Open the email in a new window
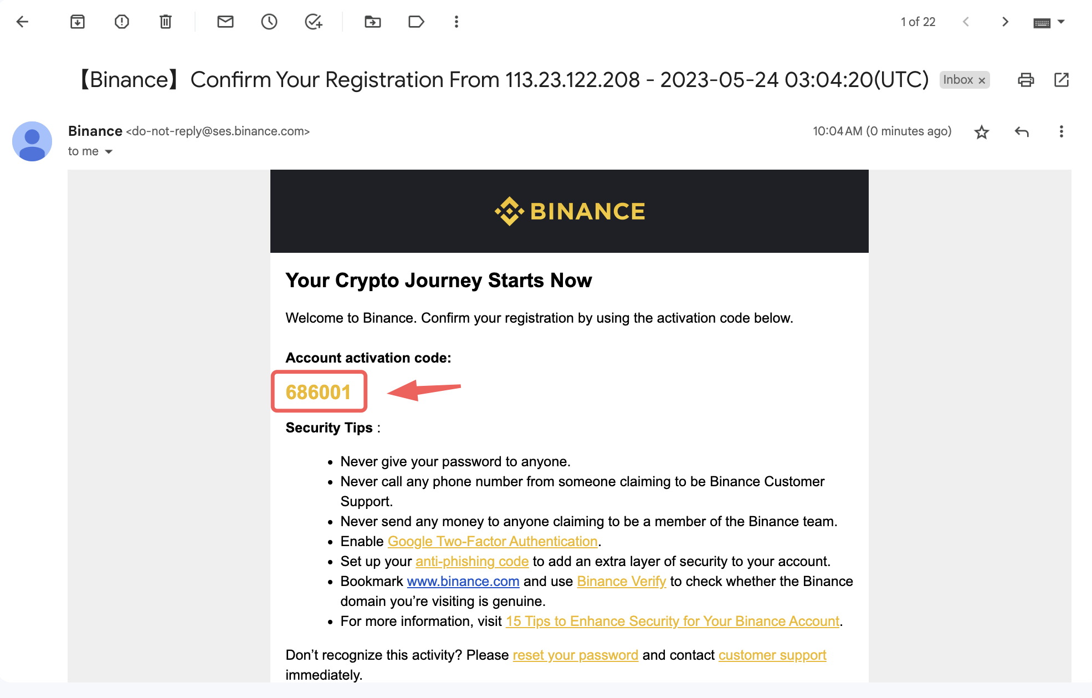The width and height of the screenshot is (1092, 698). click(x=1062, y=79)
